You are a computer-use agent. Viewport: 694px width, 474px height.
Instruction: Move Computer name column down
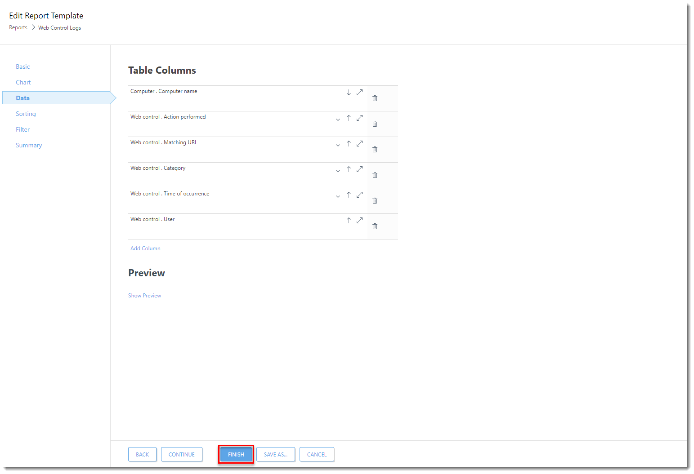click(349, 93)
